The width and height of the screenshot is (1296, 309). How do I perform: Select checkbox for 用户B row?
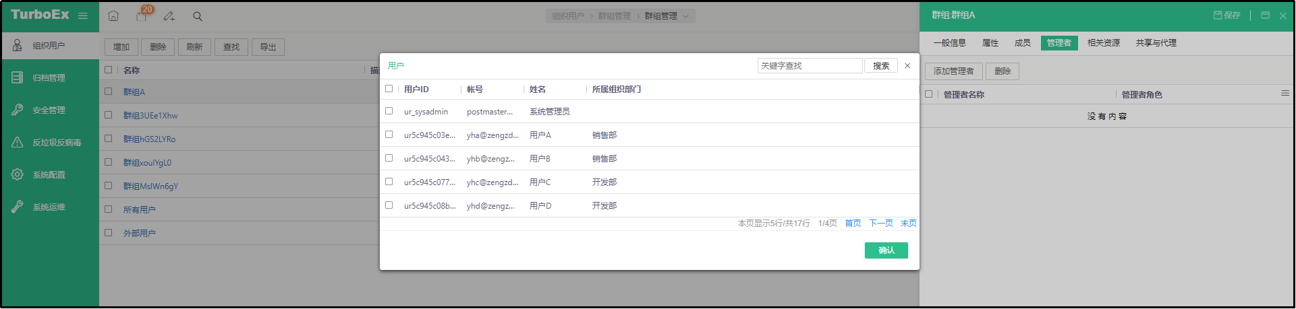point(389,158)
